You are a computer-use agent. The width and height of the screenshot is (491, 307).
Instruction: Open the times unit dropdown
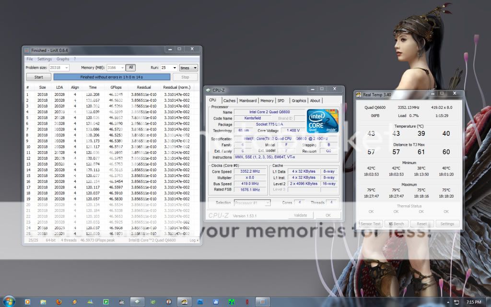188,68
